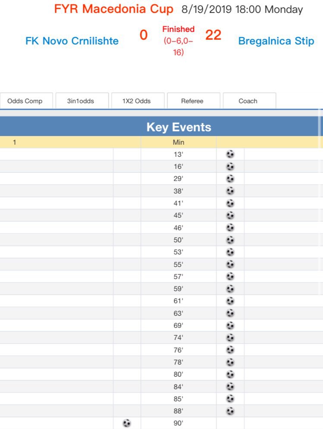Click the Finished status text
The image size is (323, 429).
[178, 29]
